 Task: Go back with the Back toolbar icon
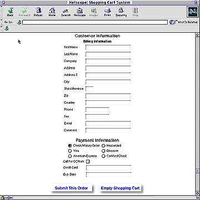10,12
